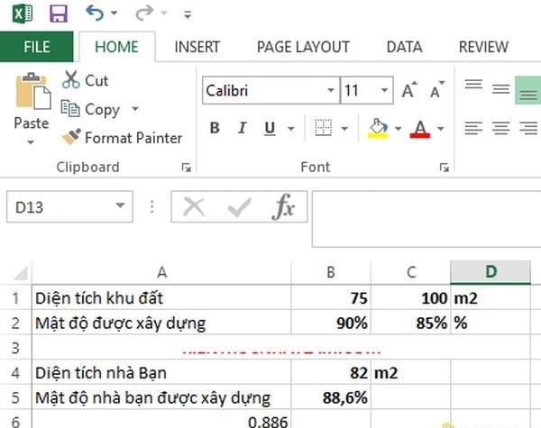
Task: Apply the yellow fill color
Action: coord(379,129)
